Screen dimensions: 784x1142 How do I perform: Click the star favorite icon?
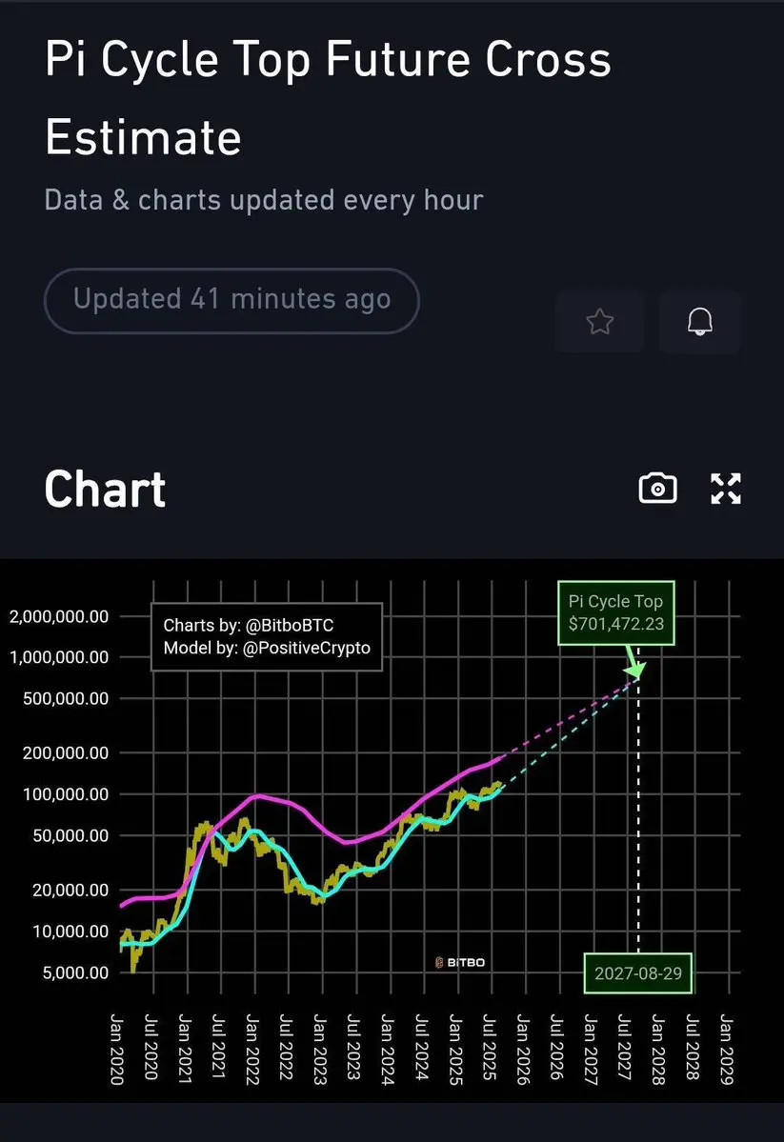coord(599,321)
